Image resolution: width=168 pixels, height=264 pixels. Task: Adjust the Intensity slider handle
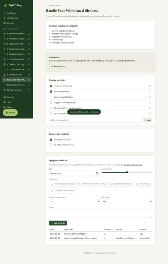pyautogui.click(x=127, y=172)
